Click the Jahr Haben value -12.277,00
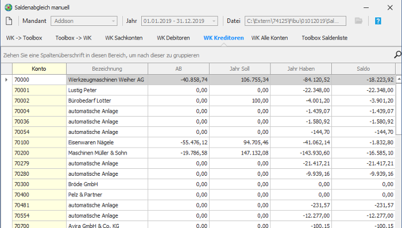 (x=301, y=216)
